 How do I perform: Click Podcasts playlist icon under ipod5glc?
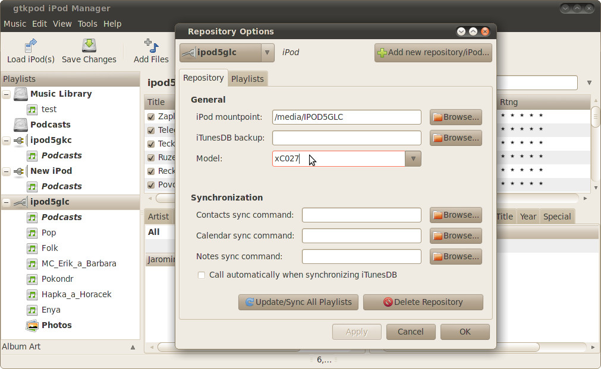(x=32, y=218)
